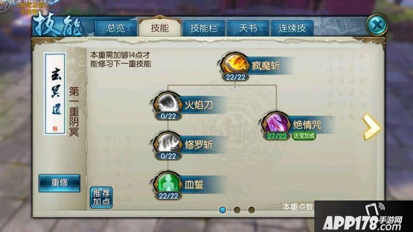Click the 玄冥道 scroll banner
413x232 pixels.
55,93
